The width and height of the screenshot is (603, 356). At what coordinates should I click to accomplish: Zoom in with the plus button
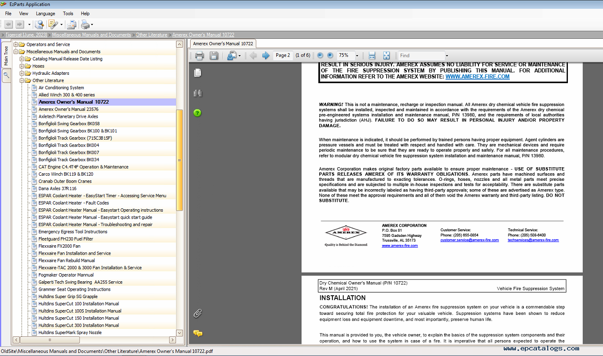[330, 56]
